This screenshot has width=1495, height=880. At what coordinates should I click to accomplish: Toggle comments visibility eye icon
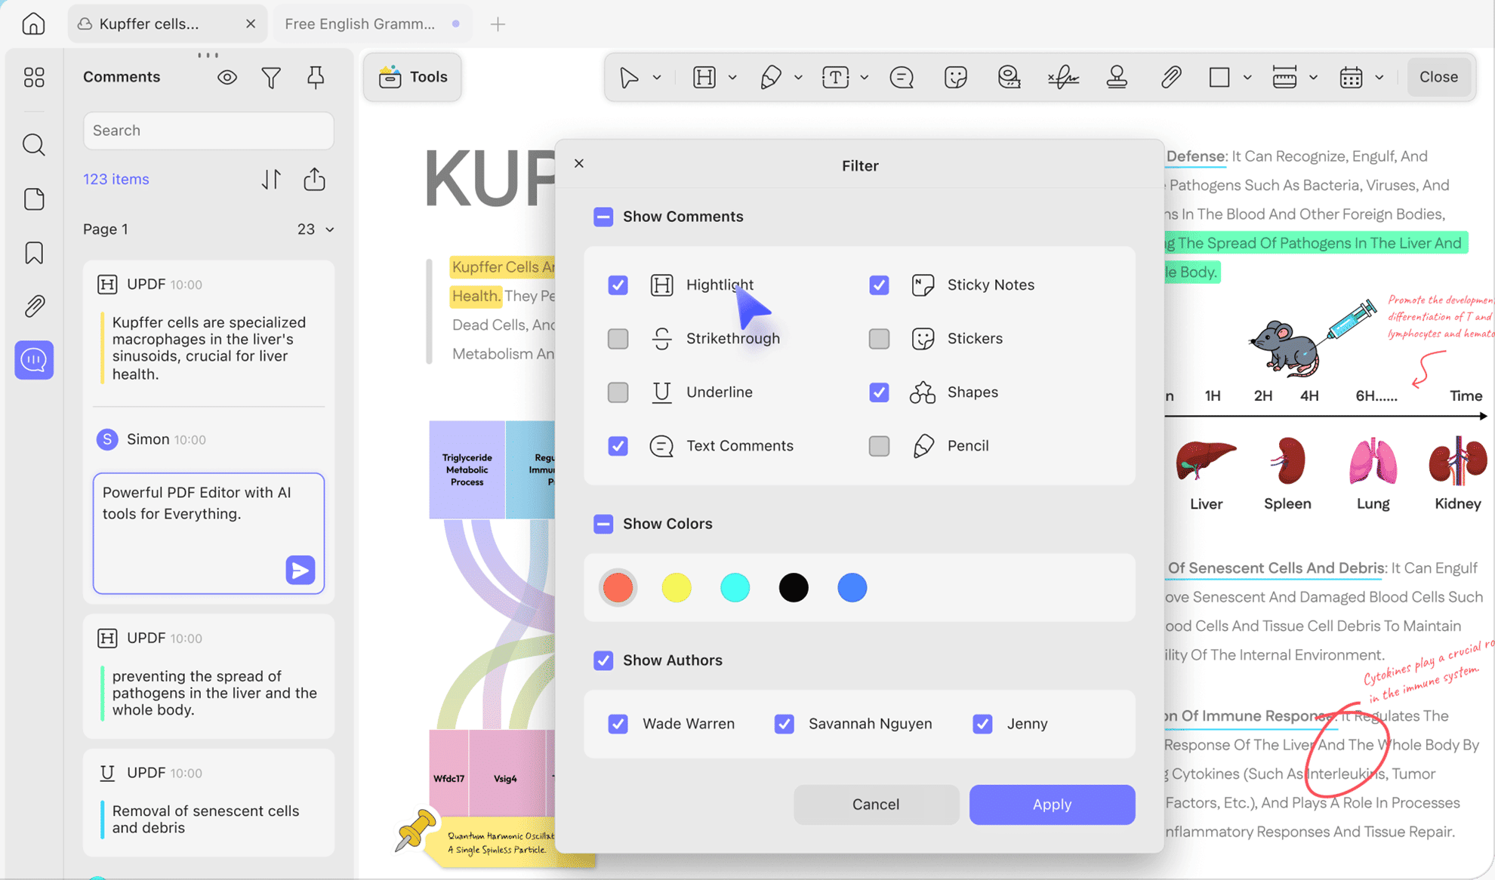click(227, 77)
